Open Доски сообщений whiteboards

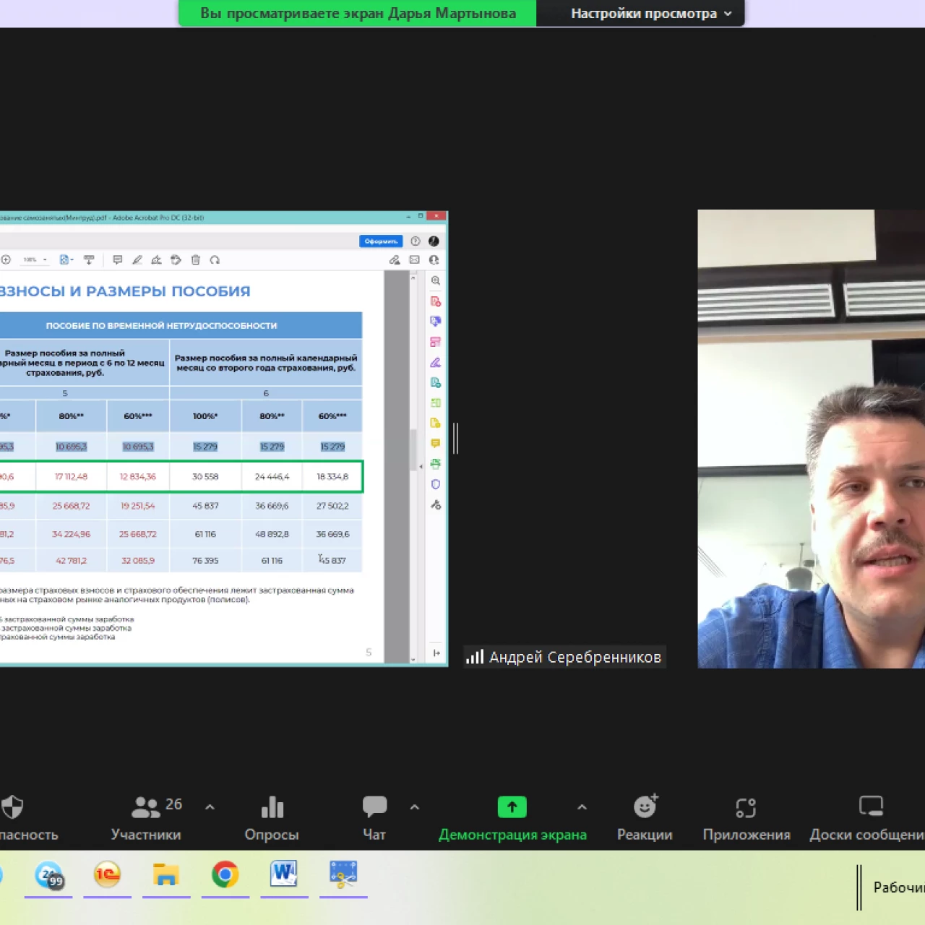[867, 819]
